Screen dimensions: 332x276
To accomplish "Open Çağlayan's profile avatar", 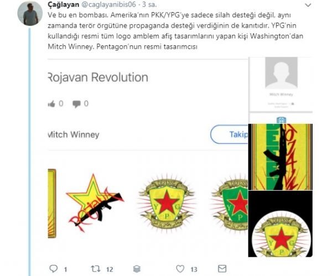I will pyautogui.click(x=30, y=13).
